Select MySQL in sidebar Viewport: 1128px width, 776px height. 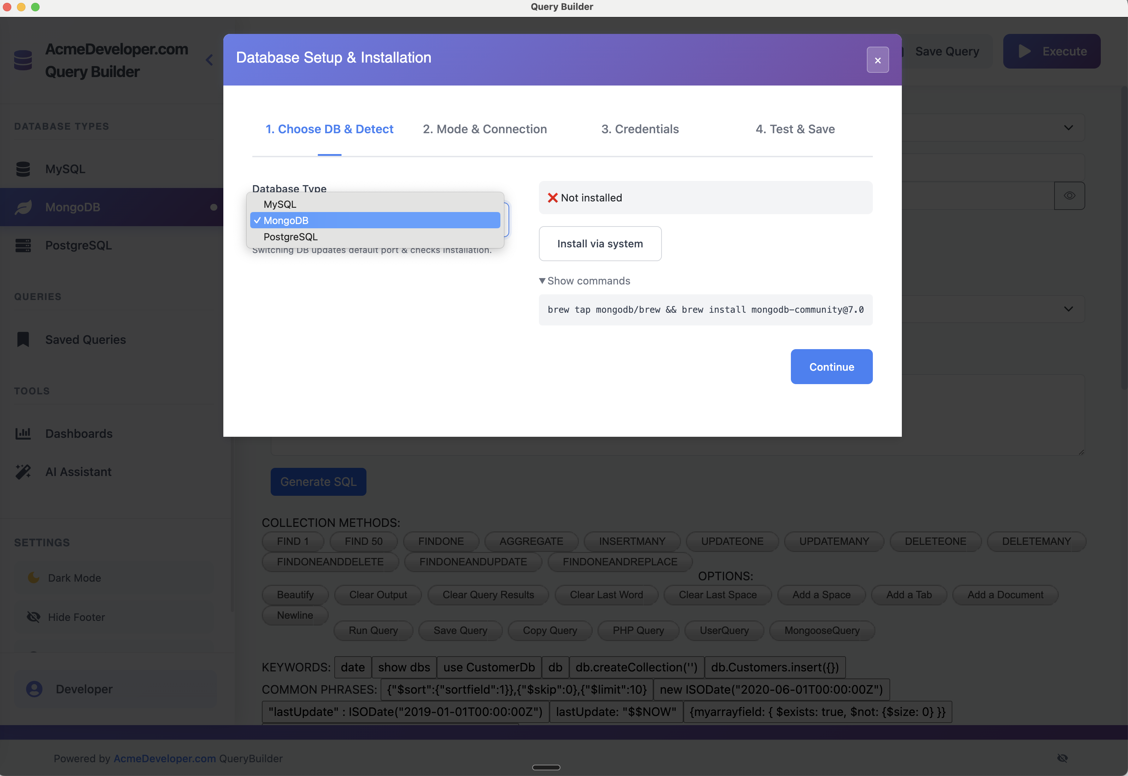click(x=112, y=169)
